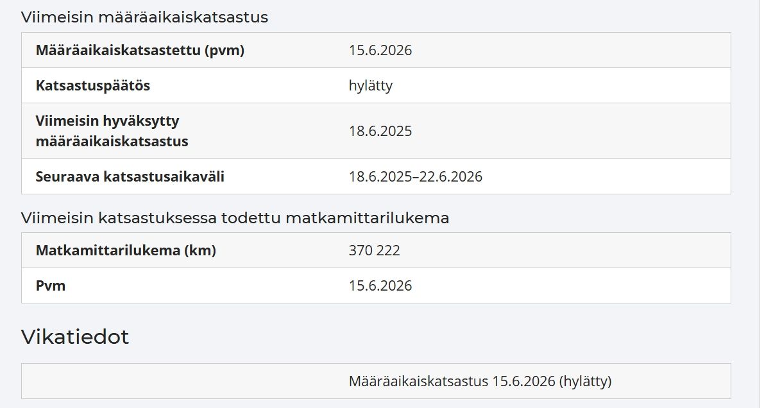764x408 pixels.
Task: Click the 'Katsastuspäätös' row label
Action: point(92,85)
